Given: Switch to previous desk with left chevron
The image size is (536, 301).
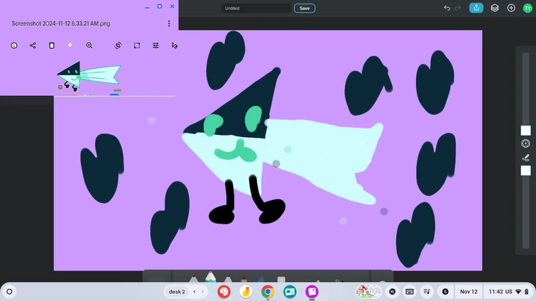Looking at the screenshot, I should [x=195, y=292].
